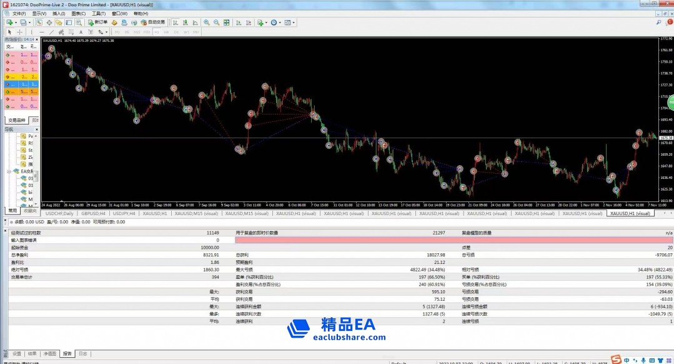Click the zoom out magnifier icon

click(x=217, y=23)
